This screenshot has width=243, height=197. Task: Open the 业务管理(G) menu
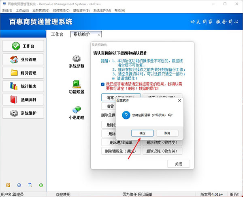point(41,10)
